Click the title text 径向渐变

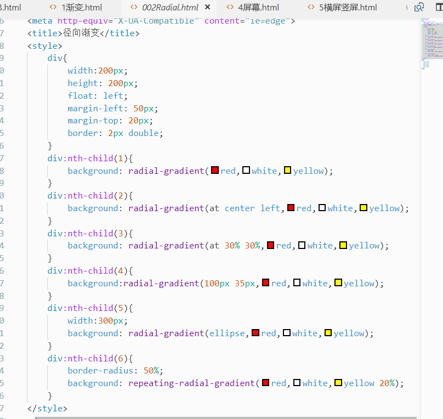click(81, 33)
